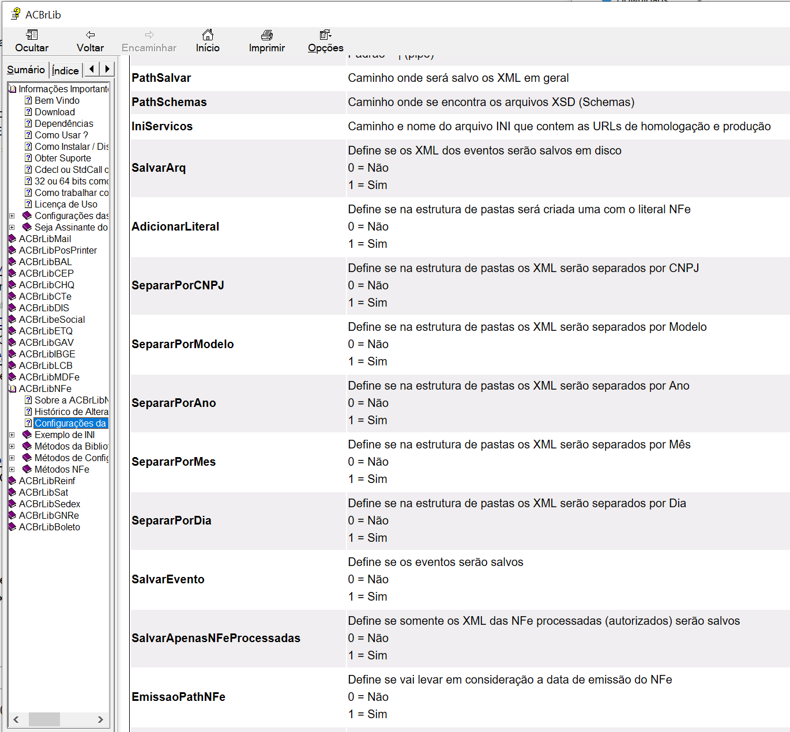Screen dimensions: 790x732
Task: Open the Opções toolbar menu
Action: [x=325, y=35]
